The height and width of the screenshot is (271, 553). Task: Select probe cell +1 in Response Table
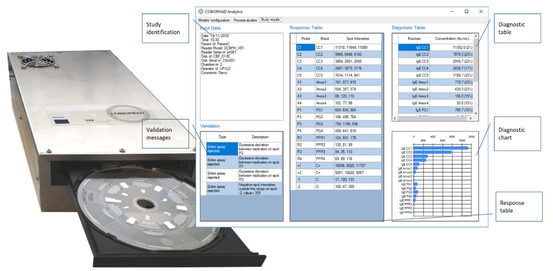305,166
